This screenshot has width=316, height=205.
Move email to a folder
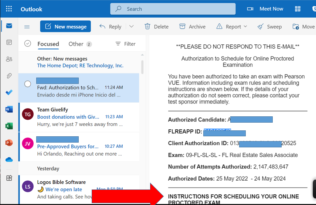[303, 27]
